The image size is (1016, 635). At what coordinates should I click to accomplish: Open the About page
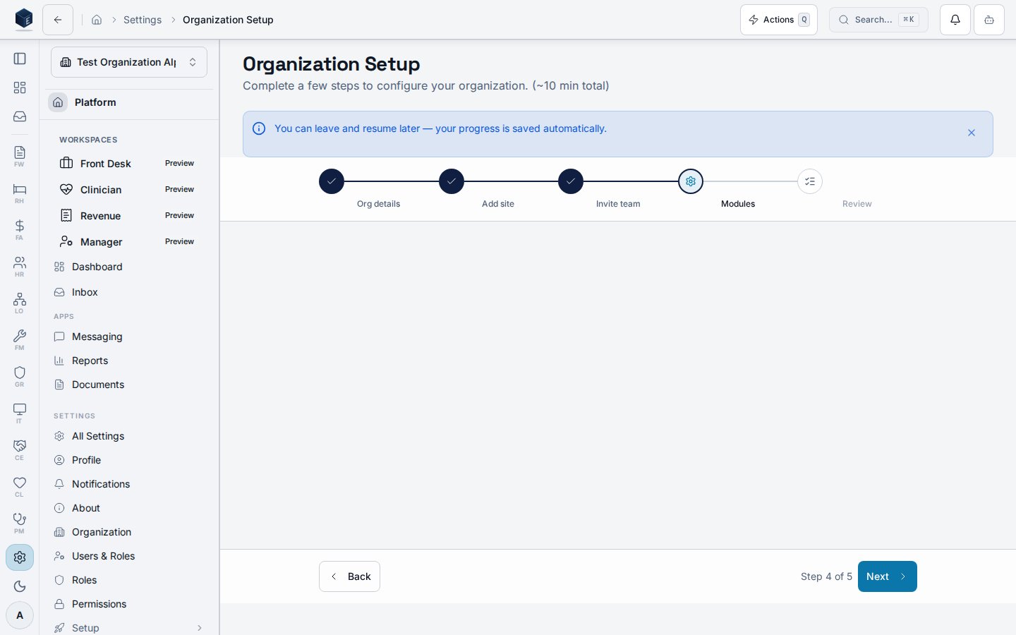[129, 508]
